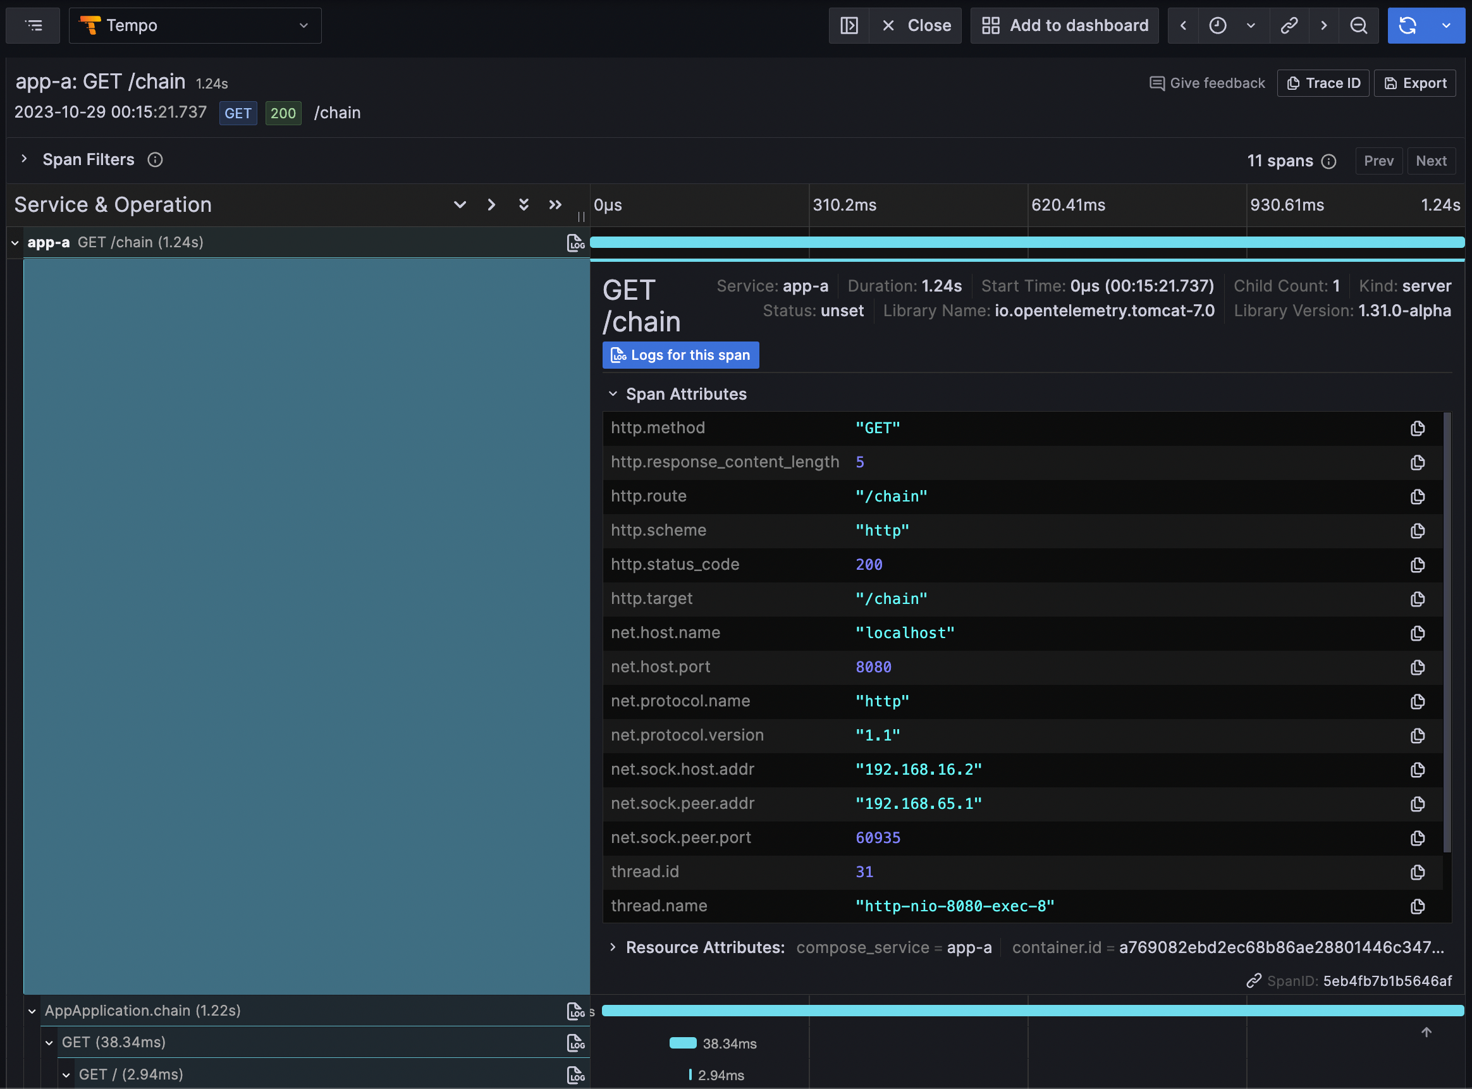Collapse the app-a GET /chain span row
This screenshot has width=1472, height=1089.
pos(15,243)
